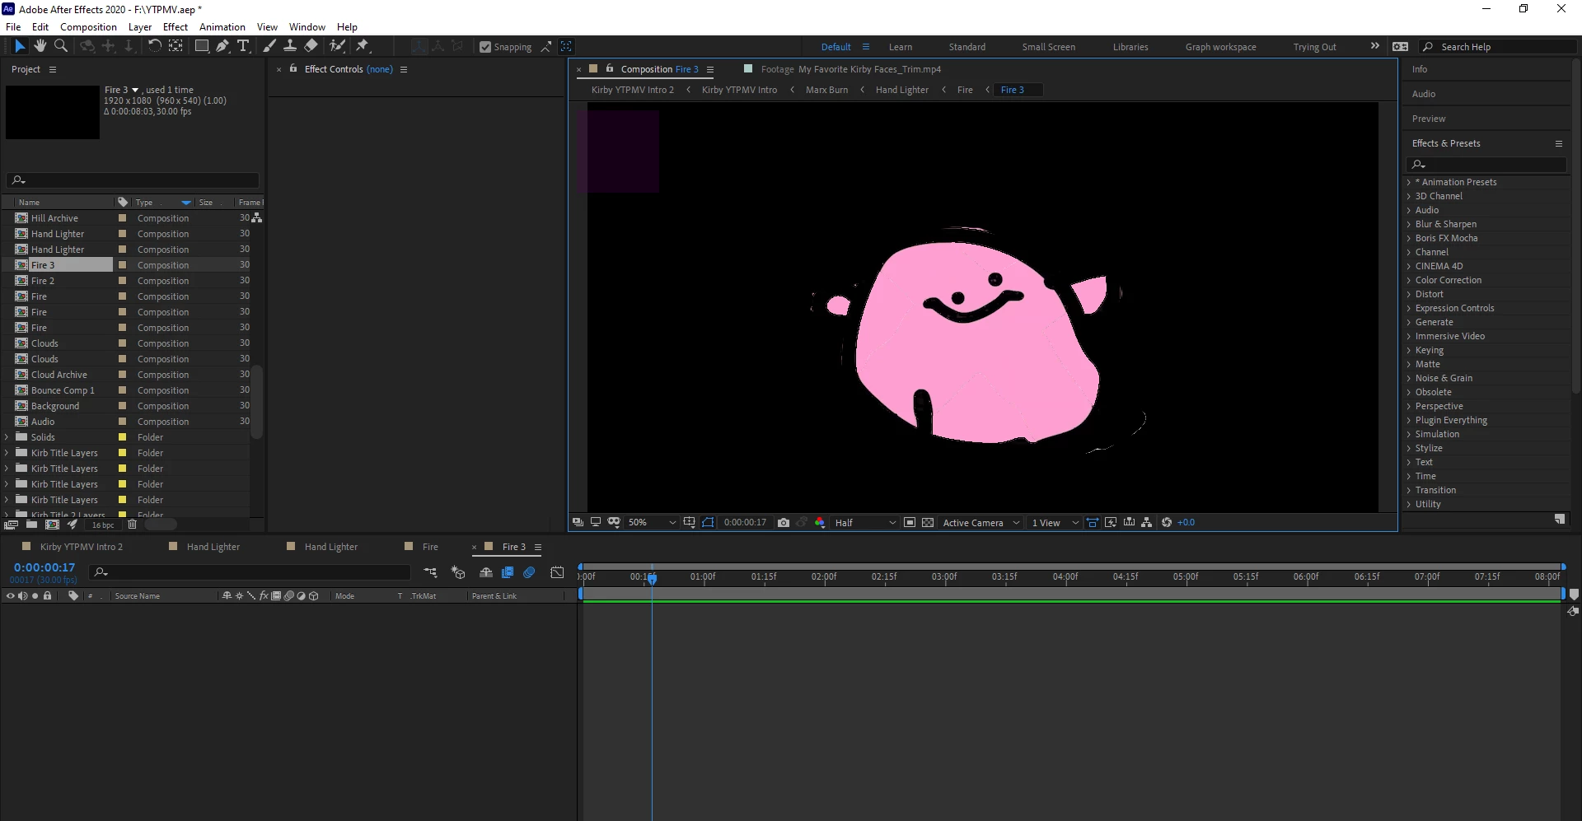1582x821 pixels.
Task: Click the yellow label swatch of Solids folder
Action: pos(122,437)
